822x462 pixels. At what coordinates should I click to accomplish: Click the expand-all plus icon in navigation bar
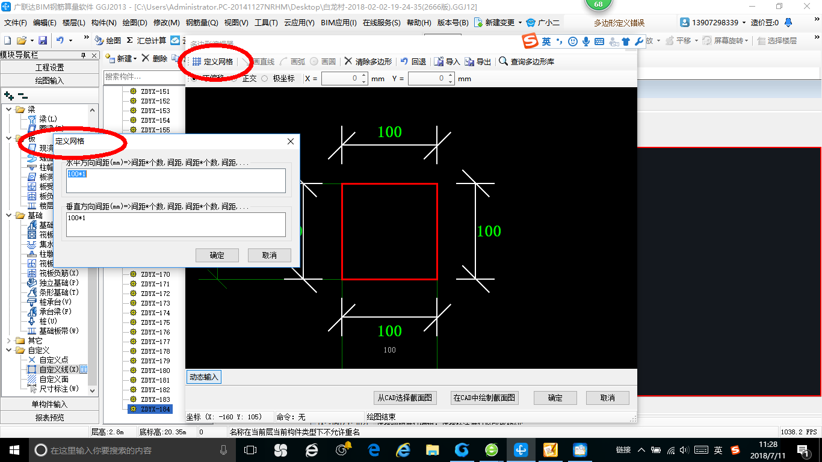pos(8,95)
